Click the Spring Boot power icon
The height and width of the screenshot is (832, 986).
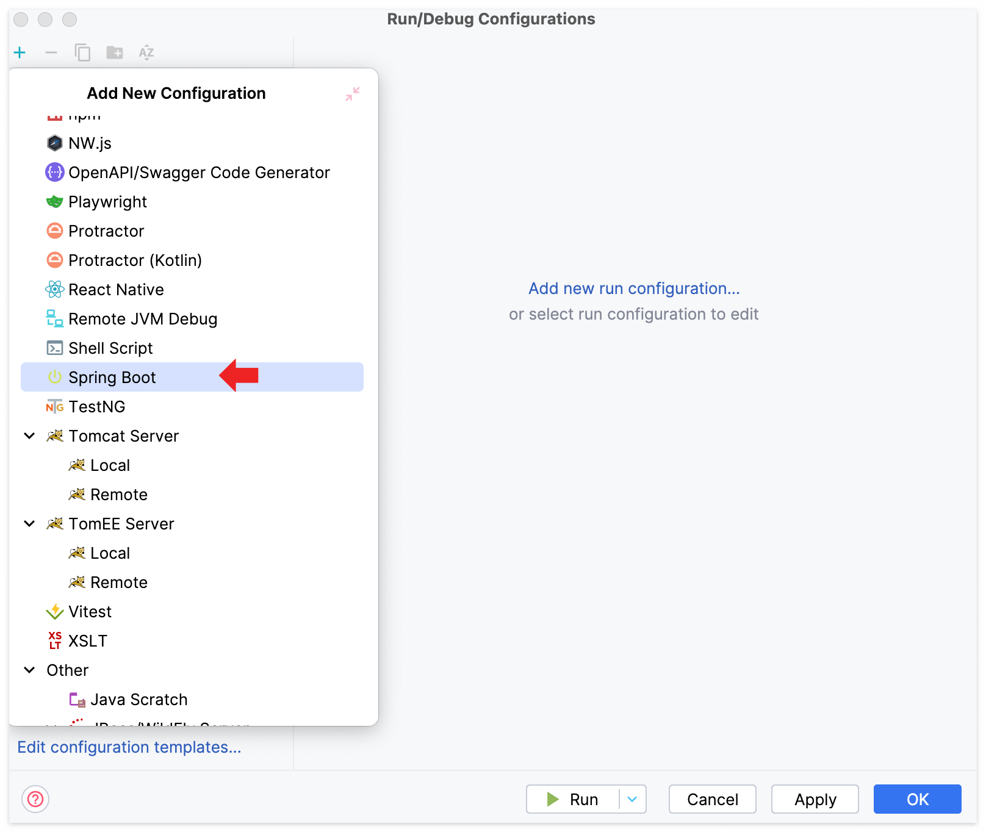(x=55, y=378)
